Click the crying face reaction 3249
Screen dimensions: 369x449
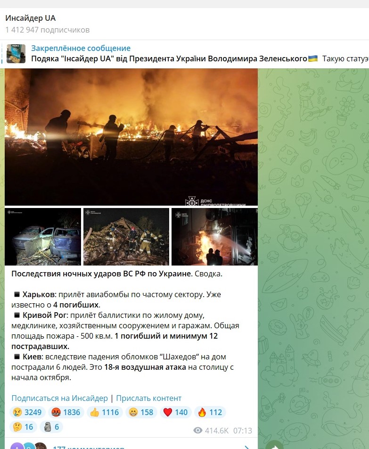coord(27,412)
